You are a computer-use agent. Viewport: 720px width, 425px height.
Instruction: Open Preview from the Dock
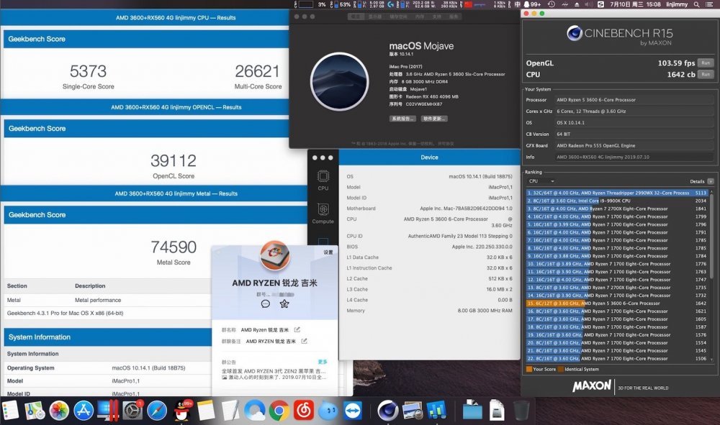[413, 411]
